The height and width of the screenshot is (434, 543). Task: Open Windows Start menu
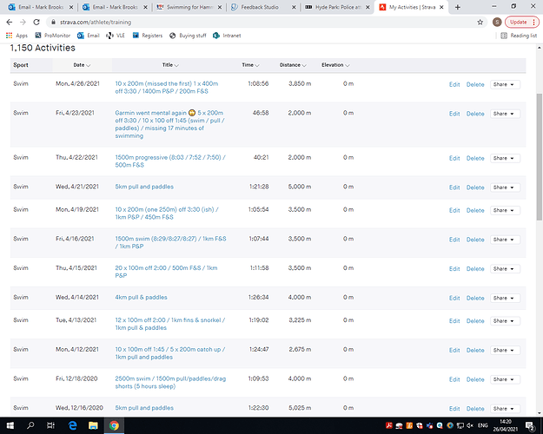(x=10, y=425)
